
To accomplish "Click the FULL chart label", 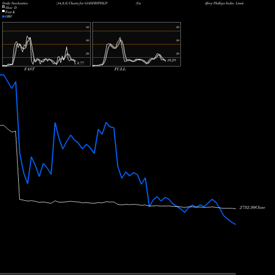I will 120,69.
